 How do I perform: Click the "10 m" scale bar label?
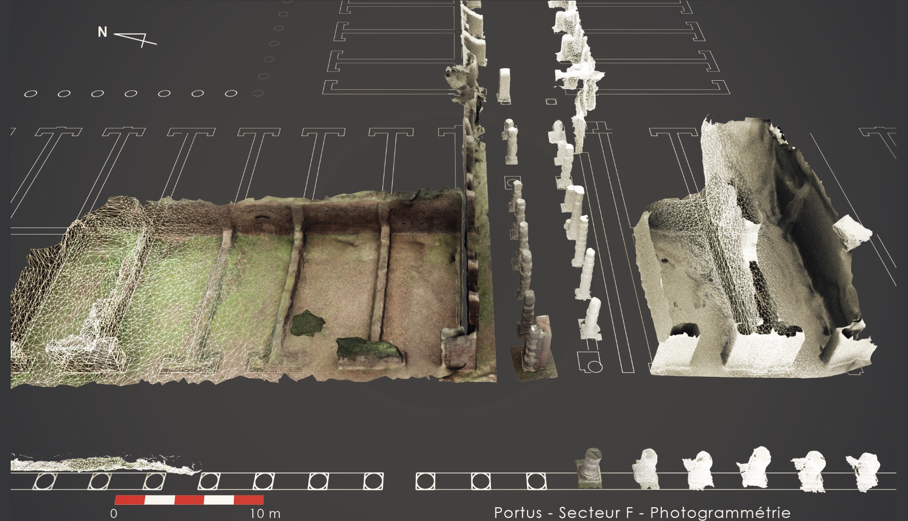[x=265, y=513]
